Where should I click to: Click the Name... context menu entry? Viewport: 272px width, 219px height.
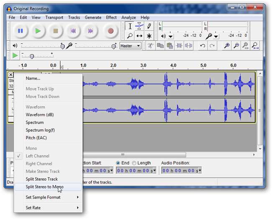[x=33, y=78]
